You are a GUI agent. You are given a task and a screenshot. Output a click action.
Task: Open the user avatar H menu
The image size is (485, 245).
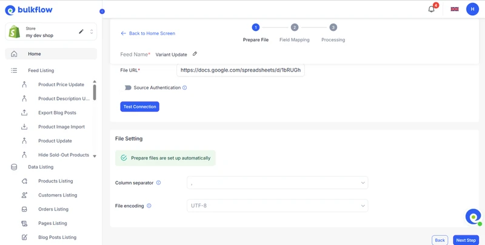(472, 9)
